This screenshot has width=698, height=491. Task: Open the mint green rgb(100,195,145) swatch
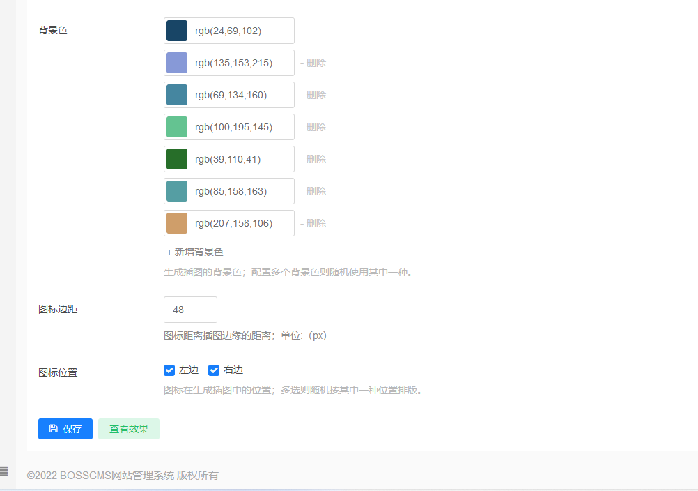177,127
